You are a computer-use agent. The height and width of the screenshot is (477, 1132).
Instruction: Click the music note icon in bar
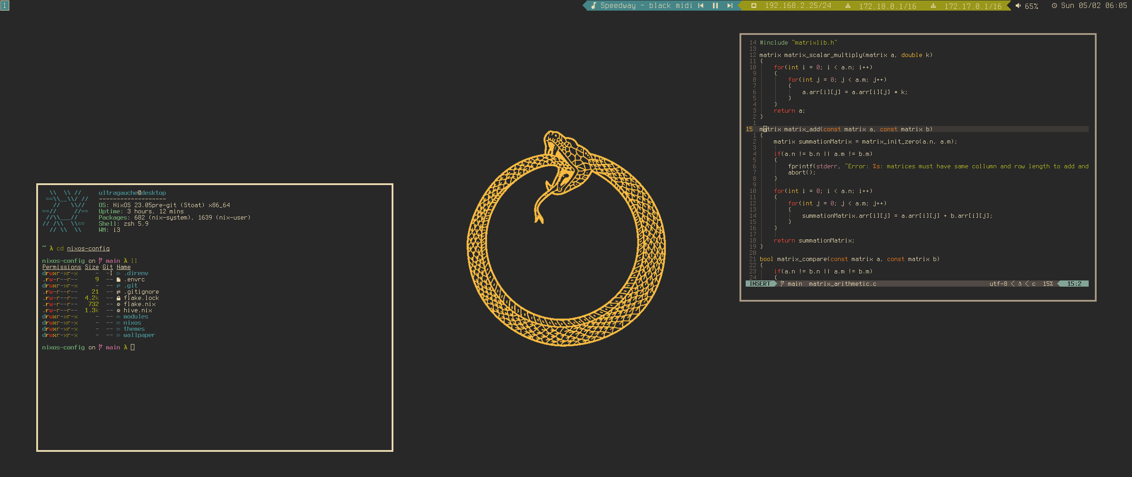tap(594, 6)
